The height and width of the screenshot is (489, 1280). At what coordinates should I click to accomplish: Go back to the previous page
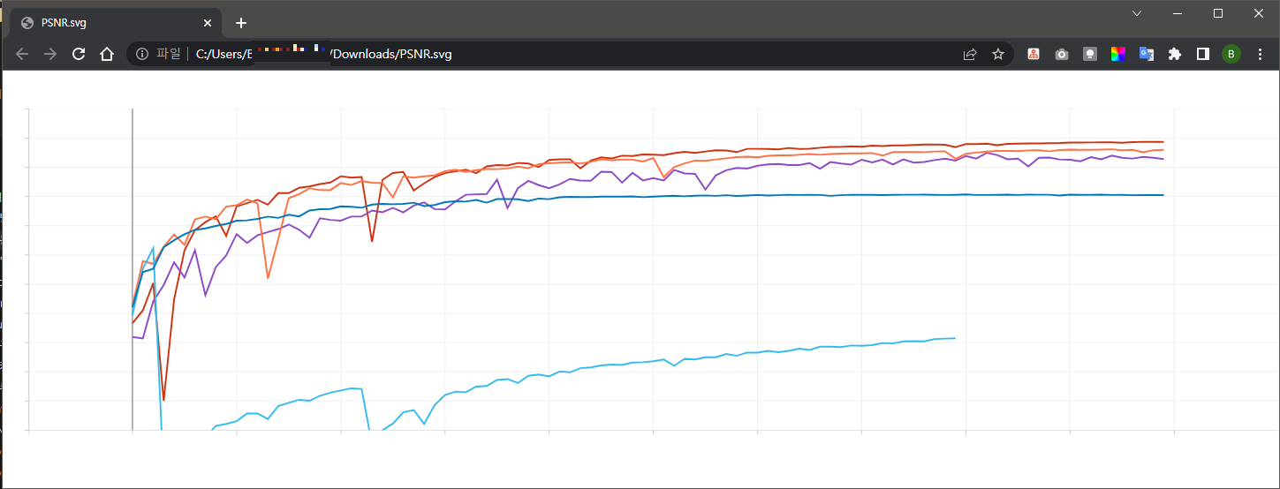coord(22,54)
